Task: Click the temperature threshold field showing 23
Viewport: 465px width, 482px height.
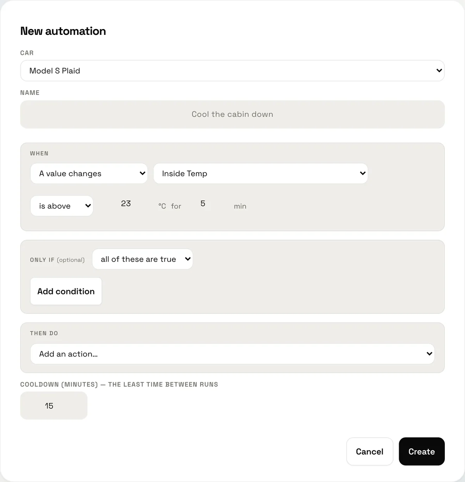Action: [126, 204]
